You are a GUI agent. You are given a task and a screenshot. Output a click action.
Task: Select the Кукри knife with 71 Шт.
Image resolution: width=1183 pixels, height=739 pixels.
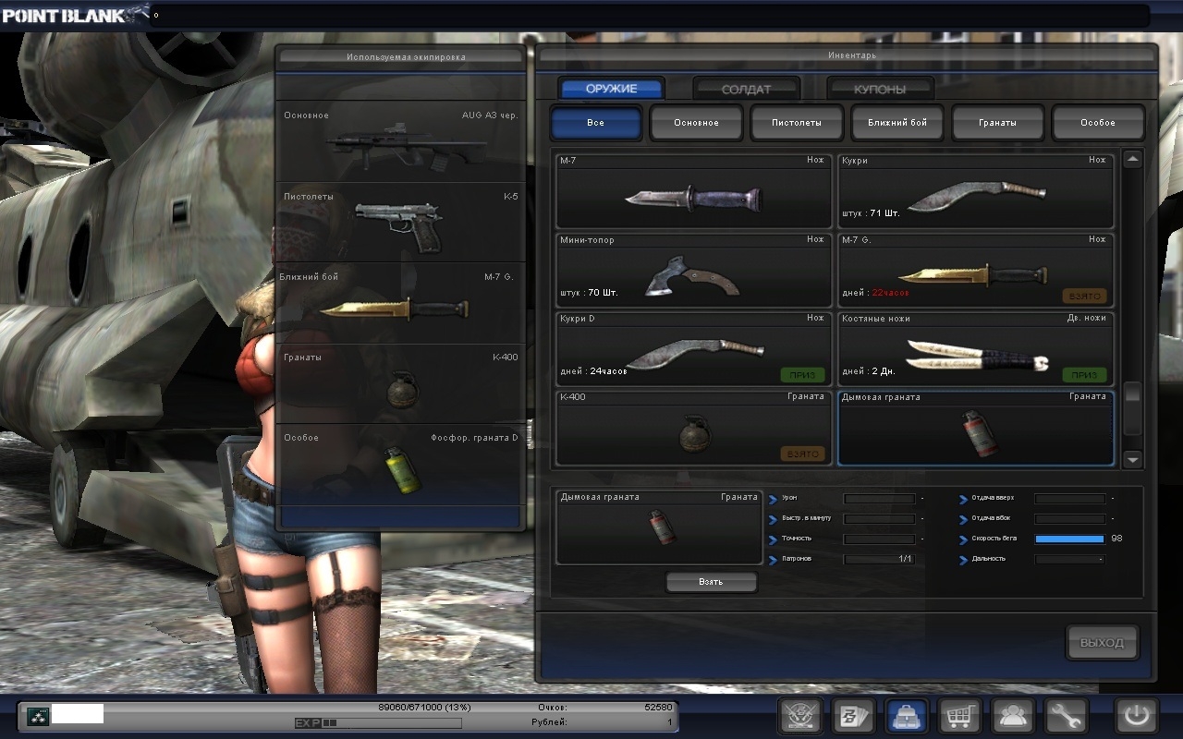pos(976,191)
